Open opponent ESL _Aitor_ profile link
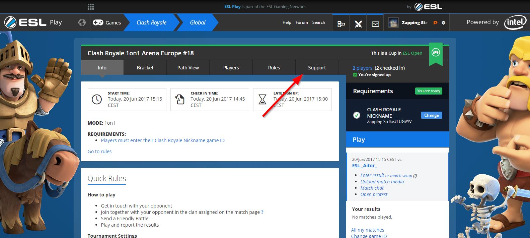This screenshot has width=530, height=238. pyautogui.click(x=364, y=166)
